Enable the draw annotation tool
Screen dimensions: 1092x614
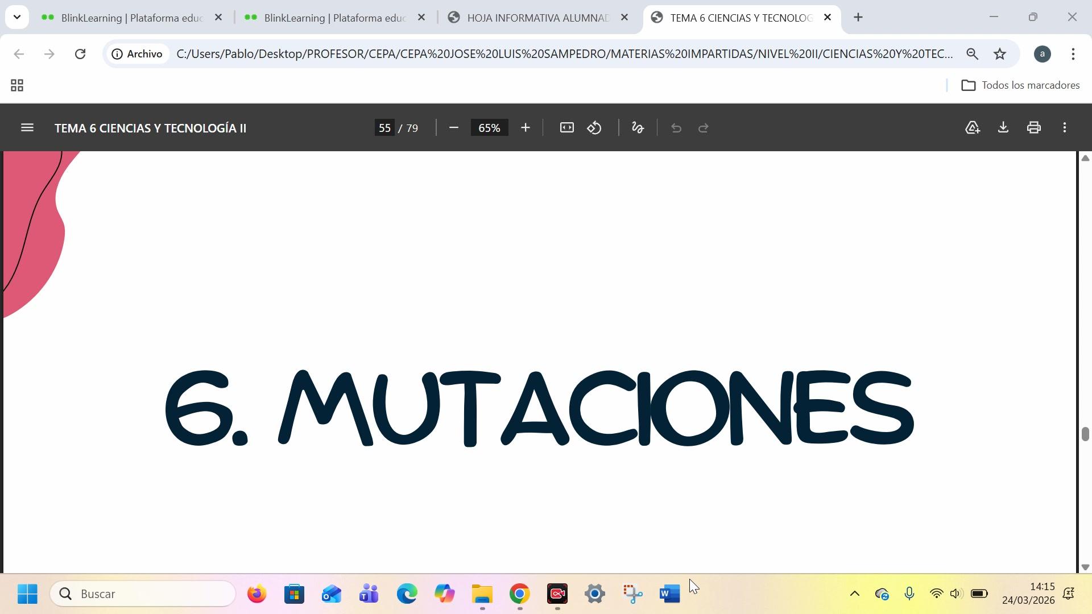click(638, 128)
